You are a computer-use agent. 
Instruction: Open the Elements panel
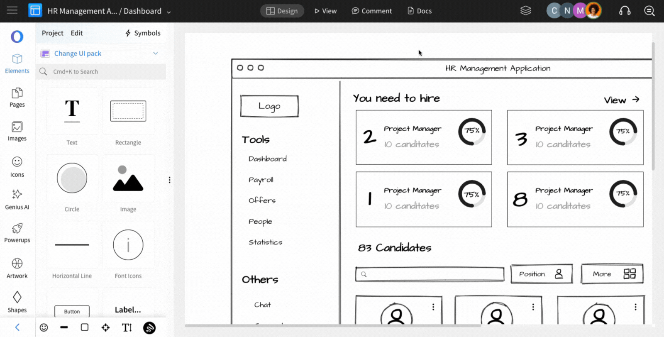(x=17, y=64)
